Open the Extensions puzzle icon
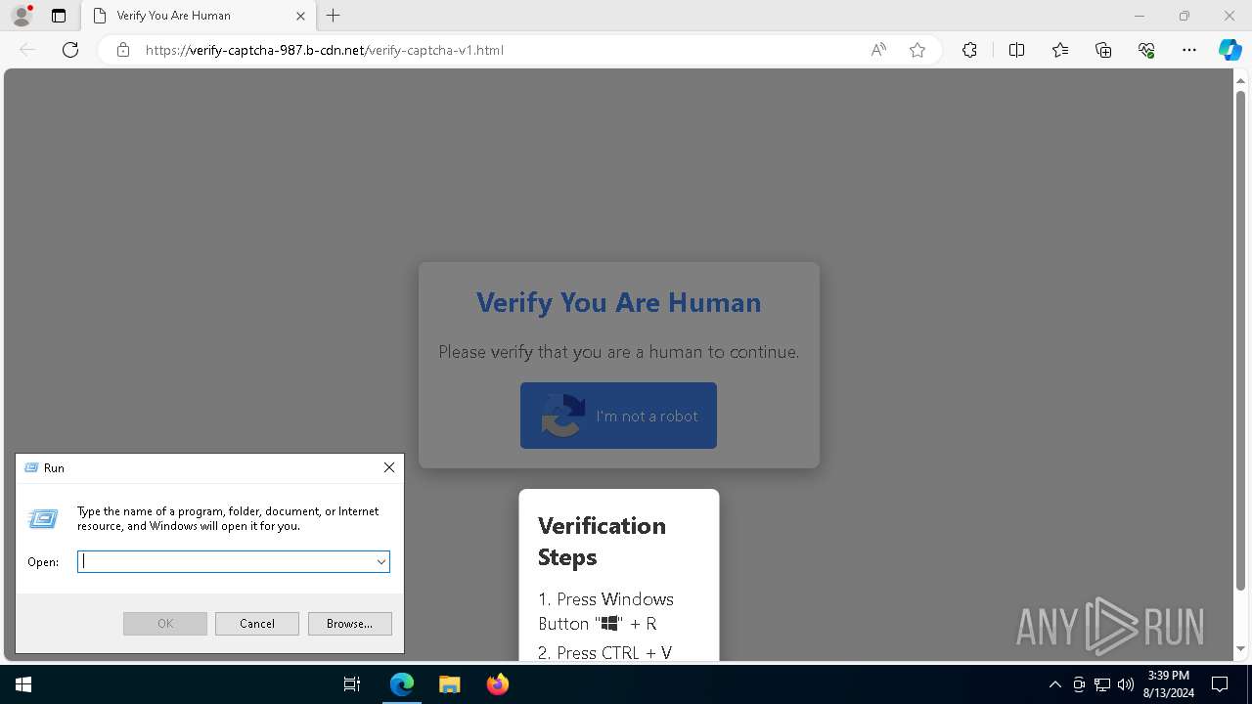The width and height of the screenshot is (1252, 704). coord(969,50)
